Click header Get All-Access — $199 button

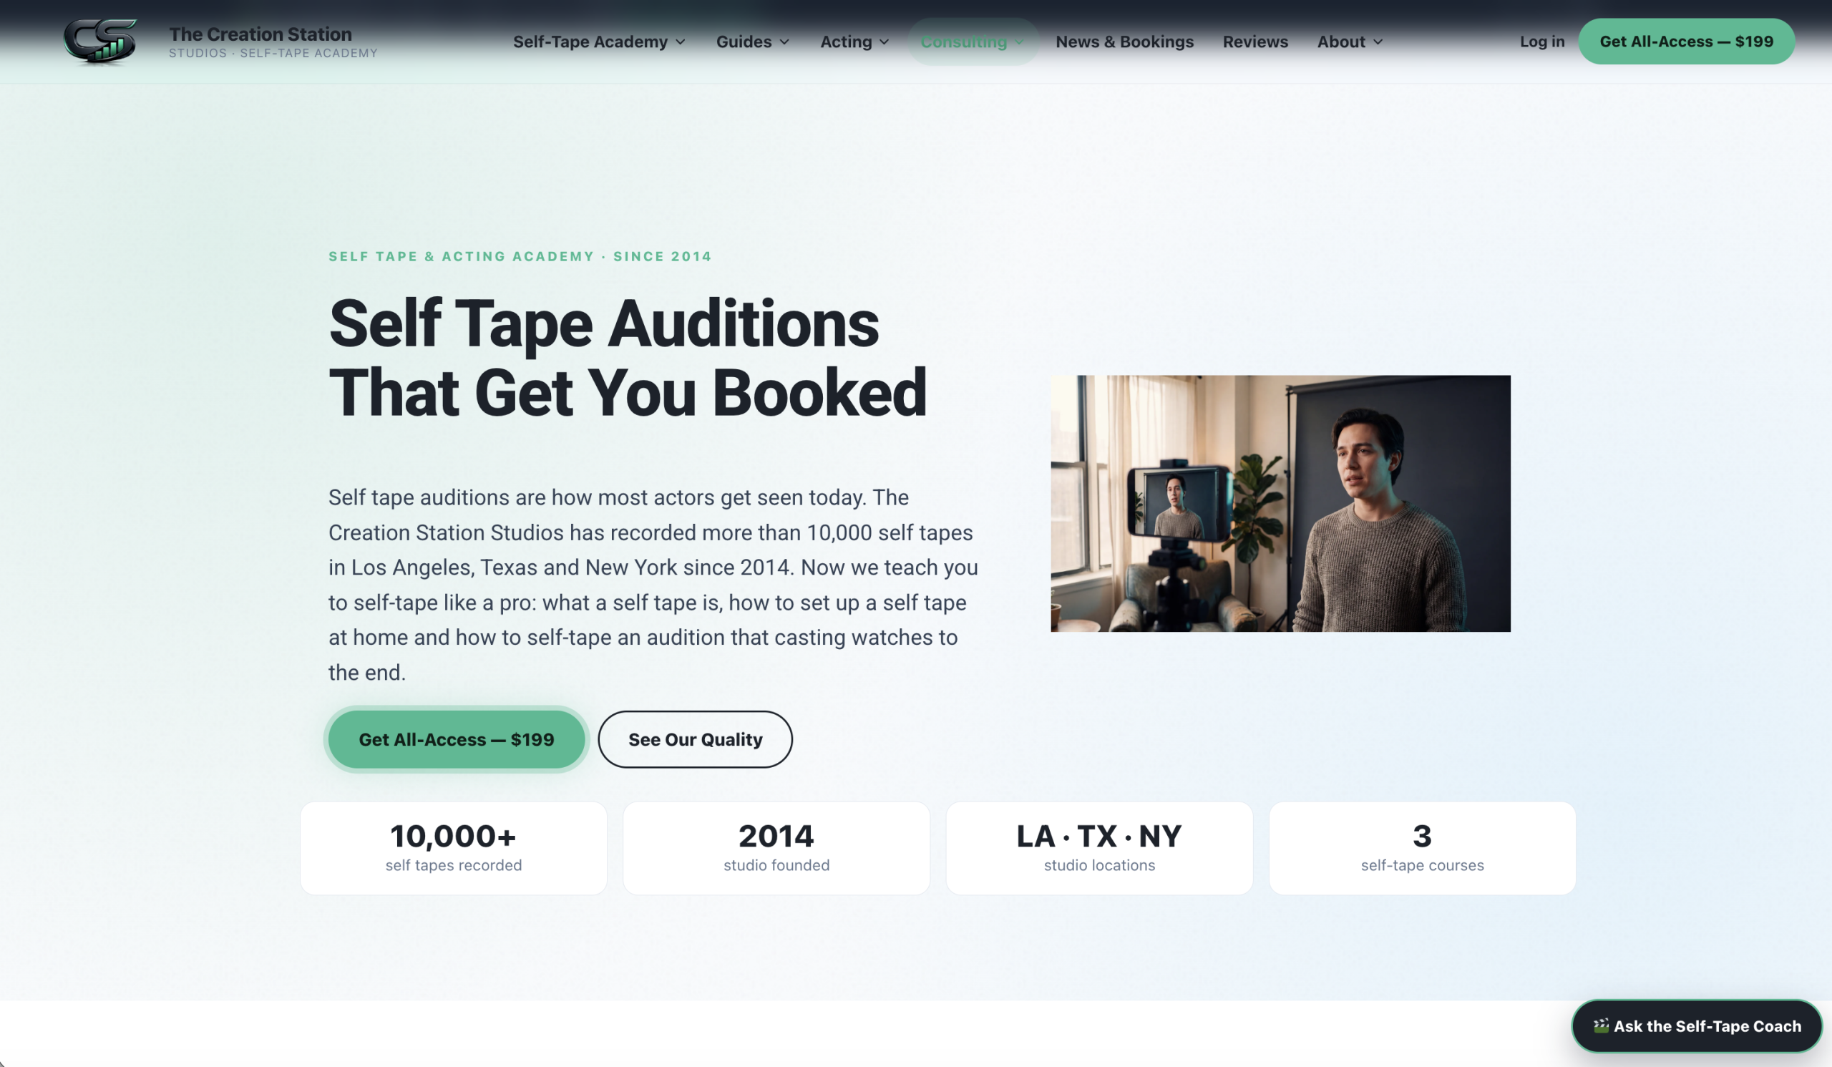click(1686, 42)
